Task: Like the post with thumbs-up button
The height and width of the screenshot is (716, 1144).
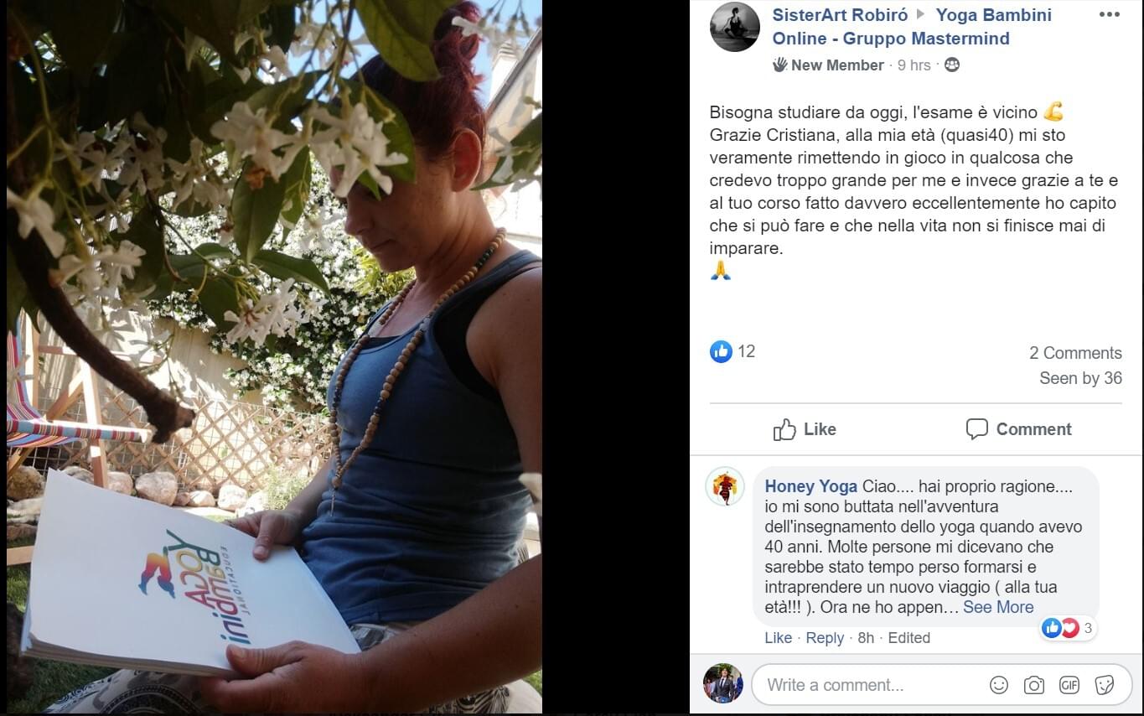Action: [805, 429]
